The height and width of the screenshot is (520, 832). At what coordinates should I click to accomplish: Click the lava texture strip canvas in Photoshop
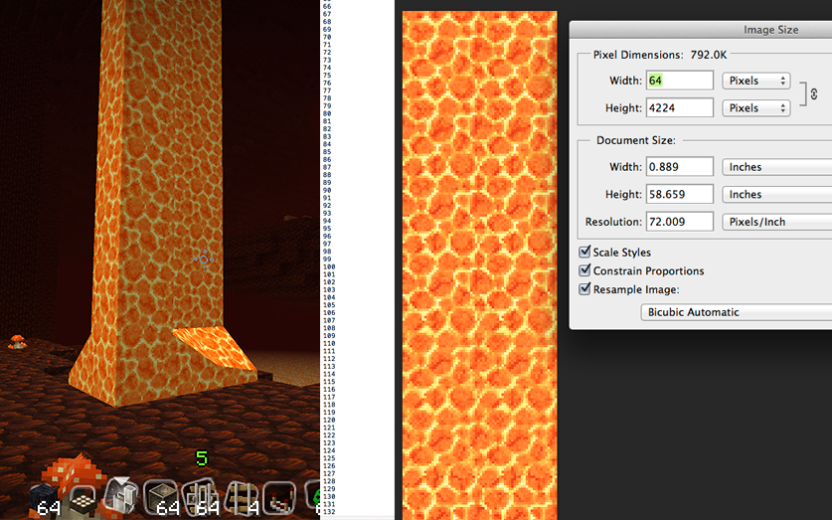point(480,265)
